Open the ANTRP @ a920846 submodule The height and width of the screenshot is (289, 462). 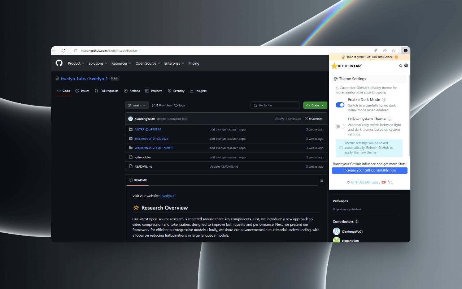(148, 129)
